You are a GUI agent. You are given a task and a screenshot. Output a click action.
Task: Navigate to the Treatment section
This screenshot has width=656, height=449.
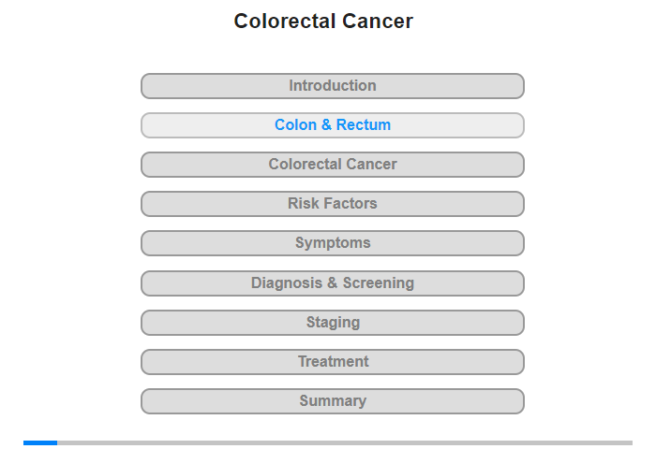332,362
